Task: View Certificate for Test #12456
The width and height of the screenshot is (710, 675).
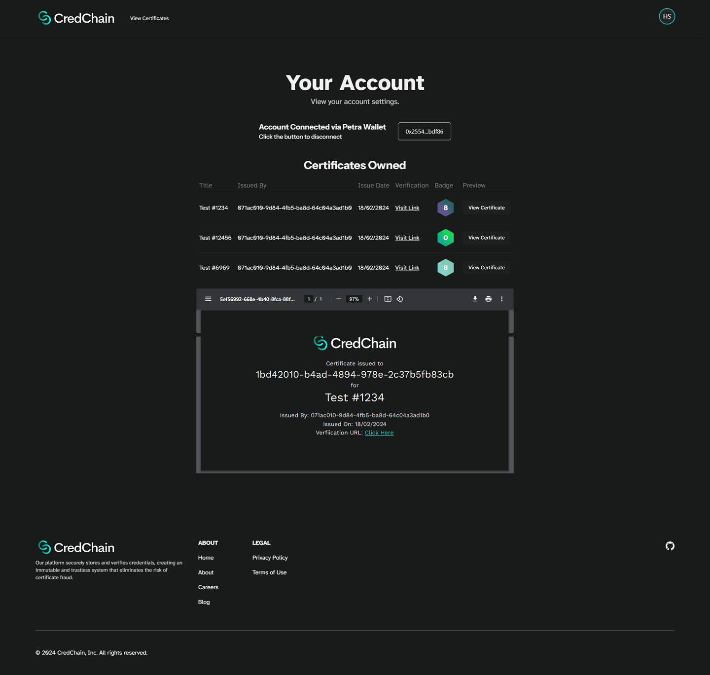Action: (x=487, y=238)
